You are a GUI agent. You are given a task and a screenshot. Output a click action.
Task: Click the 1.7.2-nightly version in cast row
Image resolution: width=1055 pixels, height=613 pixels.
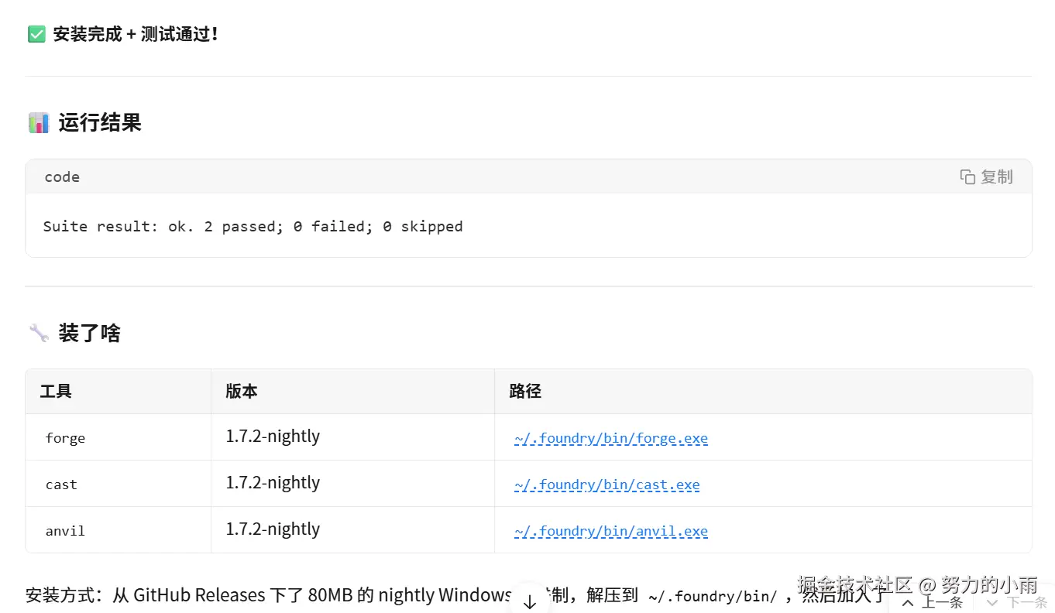point(273,483)
